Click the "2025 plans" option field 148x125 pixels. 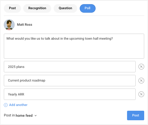70,67
